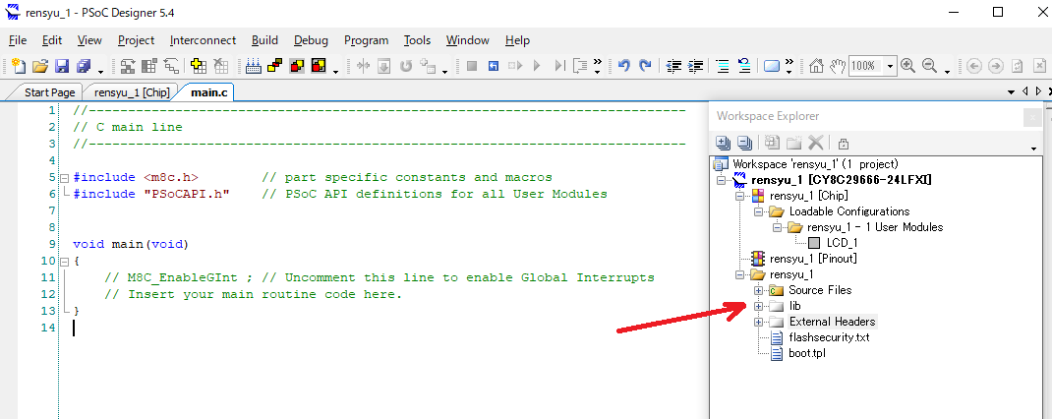The height and width of the screenshot is (419, 1052).
Task: Close the Workspace Explorer panel
Action: coord(1032,117)
